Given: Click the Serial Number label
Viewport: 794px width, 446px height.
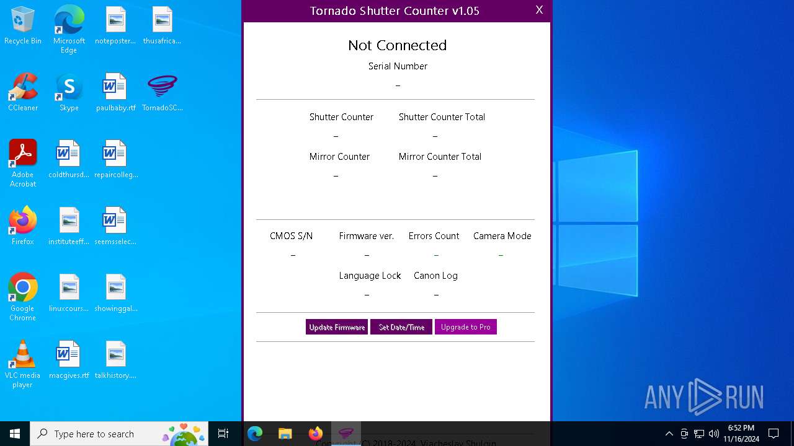Looking at the screenshot, I should [398, 66].
